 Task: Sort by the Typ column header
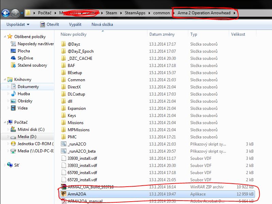[x=208, y=34]
